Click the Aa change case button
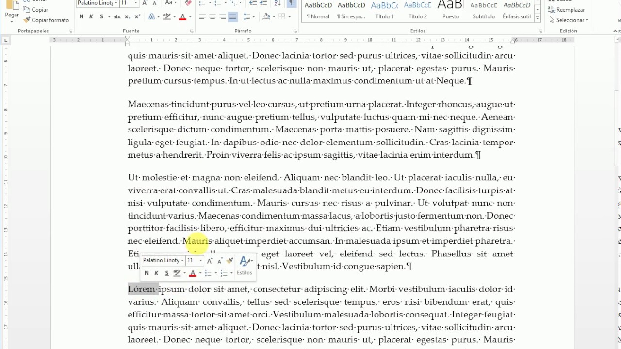Screen dimensions: 621x349 point(170,3)
